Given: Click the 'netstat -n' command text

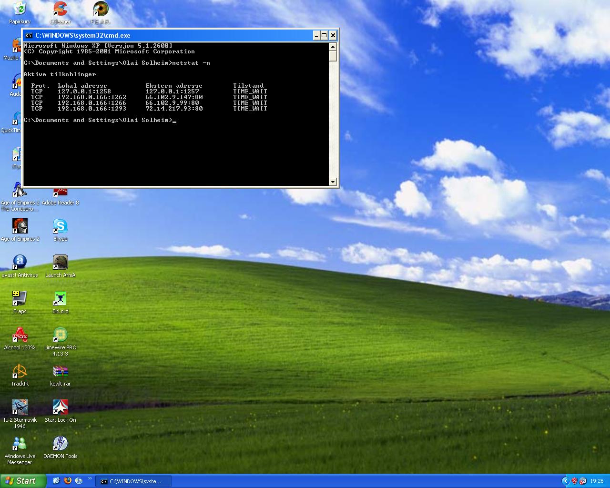Looking at the screenshot, I should (x=191, y=63).
